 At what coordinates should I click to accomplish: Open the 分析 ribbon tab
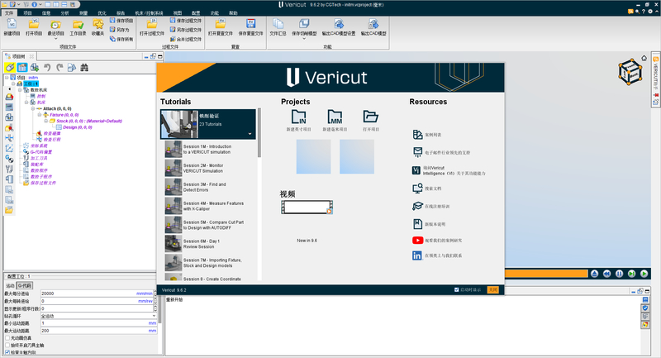click(x=64, y=13)
